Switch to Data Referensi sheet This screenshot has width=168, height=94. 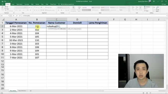22,91
